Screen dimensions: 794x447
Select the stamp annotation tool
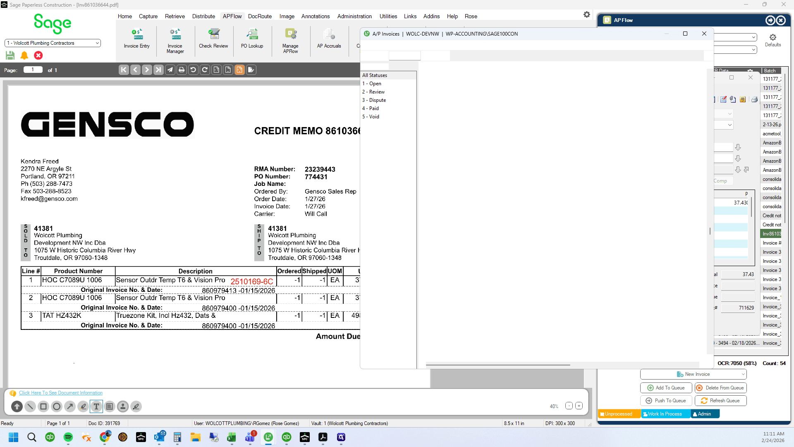(x=123, y=406)
